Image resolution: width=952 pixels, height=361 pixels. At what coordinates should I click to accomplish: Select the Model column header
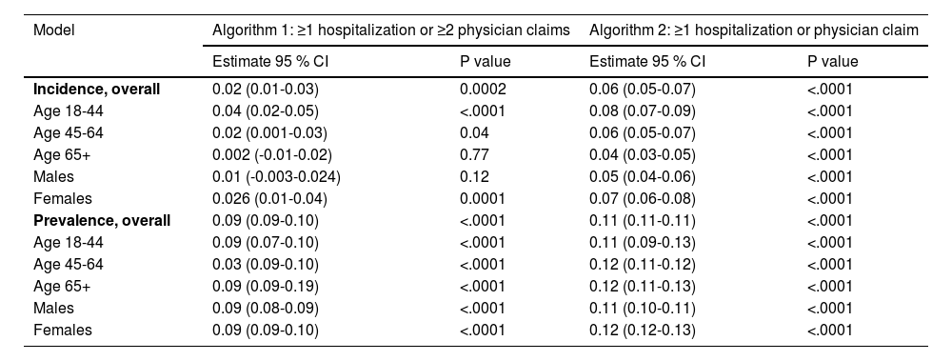point(54,30)
